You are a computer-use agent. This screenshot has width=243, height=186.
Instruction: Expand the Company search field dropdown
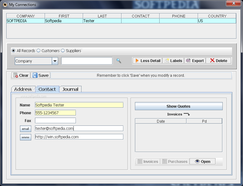(x=55, y=61)
